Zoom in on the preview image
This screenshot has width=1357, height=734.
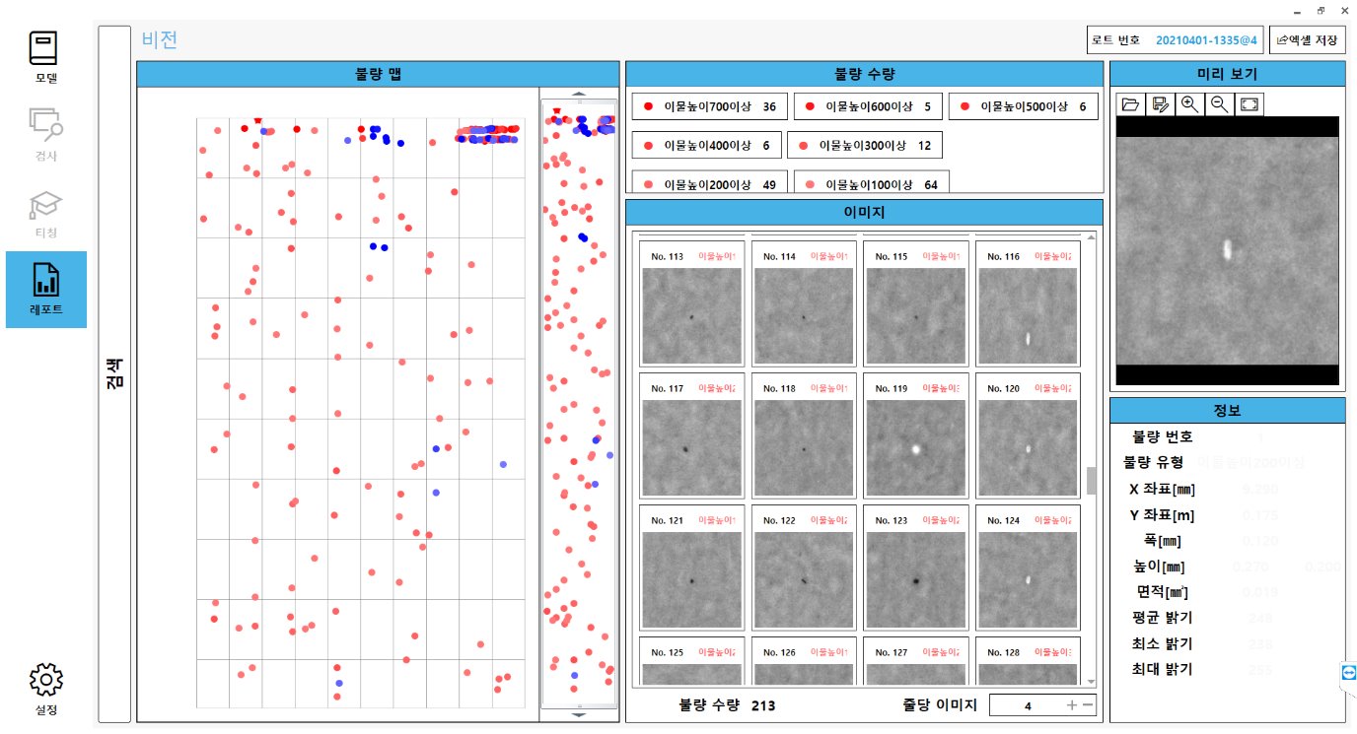click(x=1190, y=103)
